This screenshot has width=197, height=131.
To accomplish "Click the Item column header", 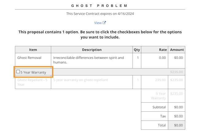I will (x=33, y=50).
